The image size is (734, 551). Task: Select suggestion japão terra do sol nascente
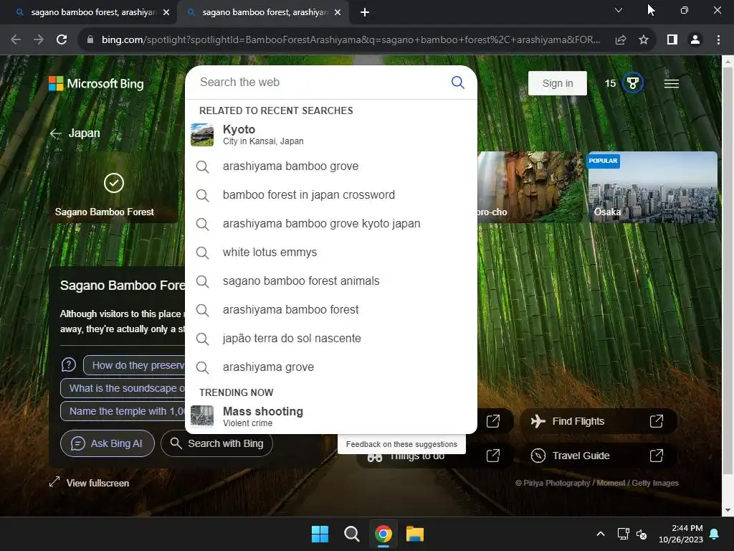click(331, 339)
